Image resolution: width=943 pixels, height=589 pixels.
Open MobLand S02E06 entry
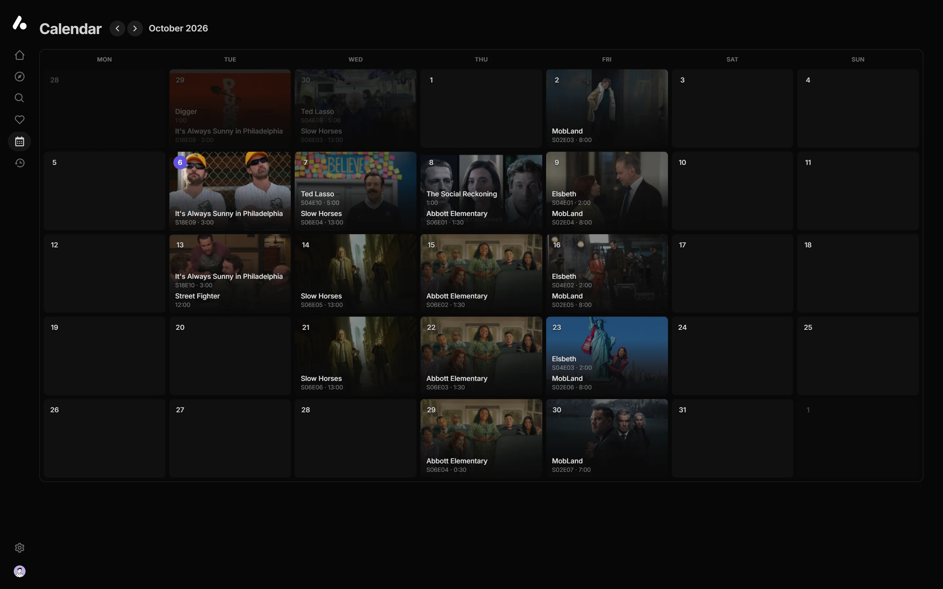(572, 383)
